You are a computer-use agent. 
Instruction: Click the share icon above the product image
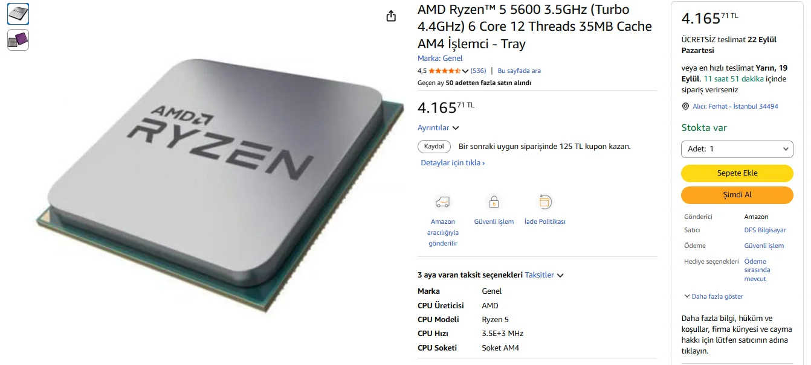(391, 16)
